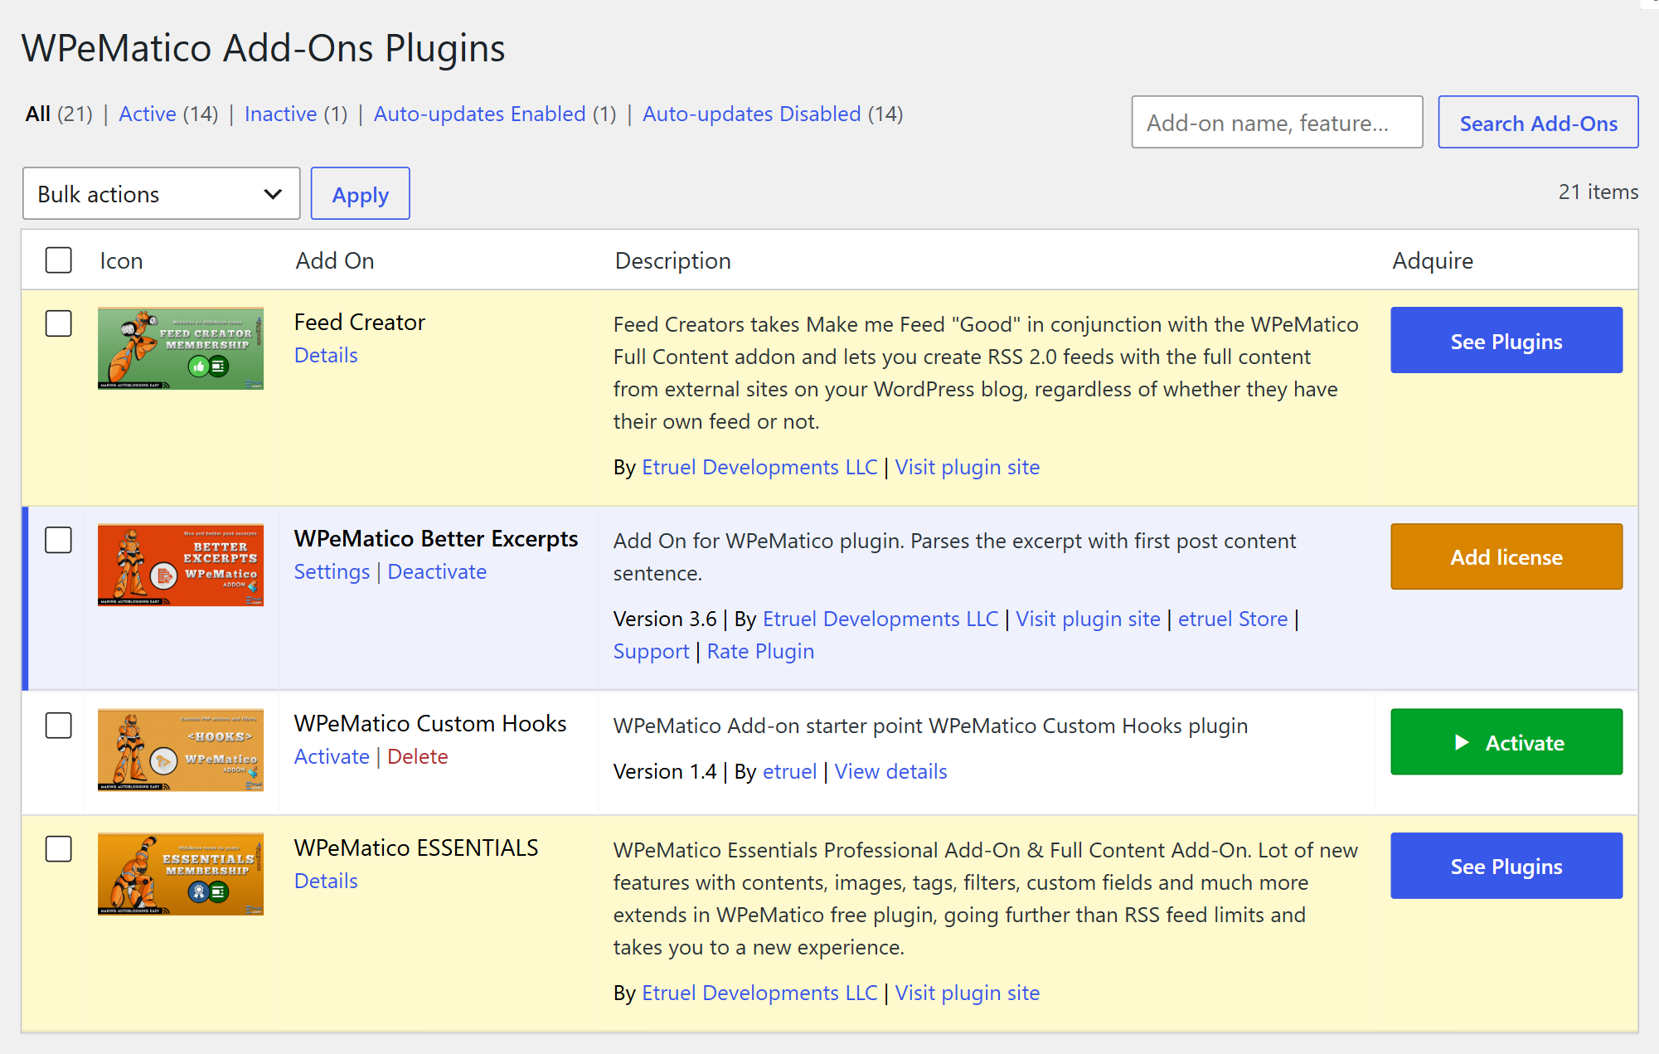The image size is (1659, 1054).
Task: Click the Feed Creator add-on title
Action: tap(359, 322)
